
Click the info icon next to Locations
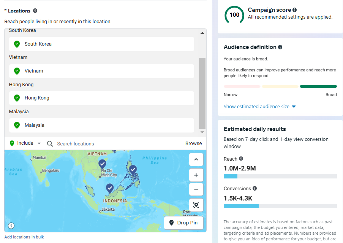click(x=35, y=11)
